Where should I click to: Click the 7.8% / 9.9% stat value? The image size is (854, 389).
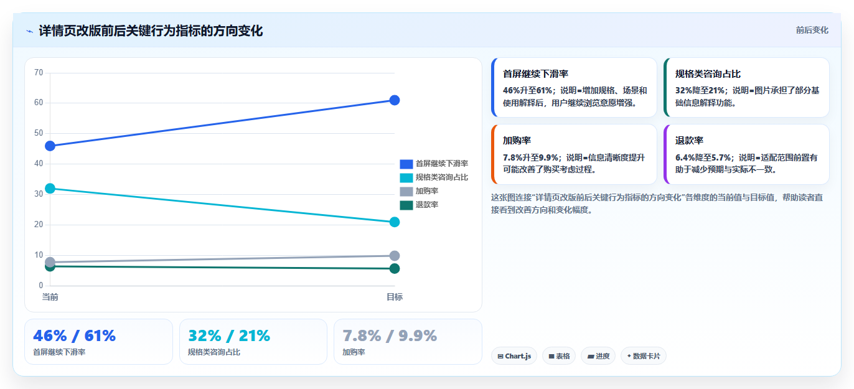point(390,335)
